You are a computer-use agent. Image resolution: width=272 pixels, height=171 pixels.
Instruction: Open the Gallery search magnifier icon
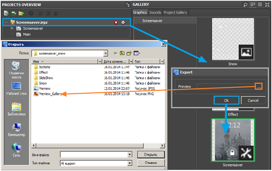click(x=246, y=5)
